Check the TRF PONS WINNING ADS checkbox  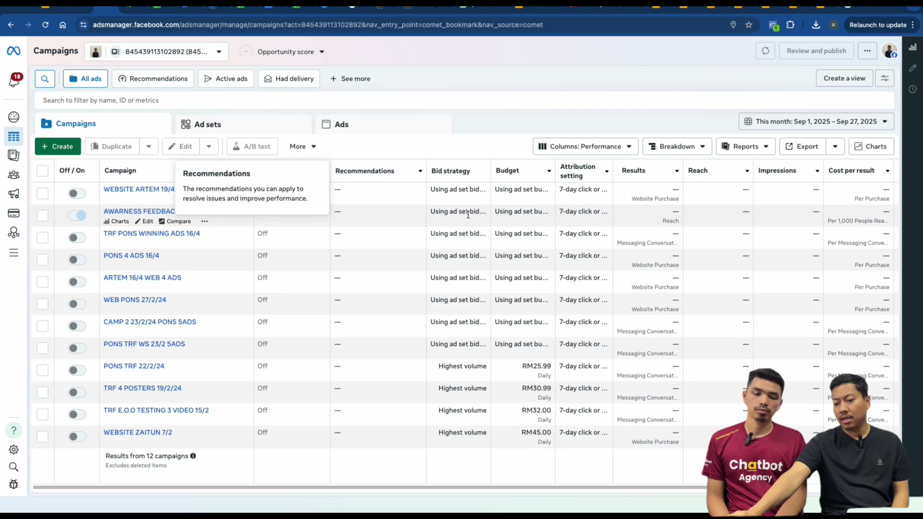coord(42,238)
